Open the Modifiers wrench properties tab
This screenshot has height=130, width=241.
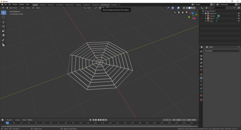point(201,78)
